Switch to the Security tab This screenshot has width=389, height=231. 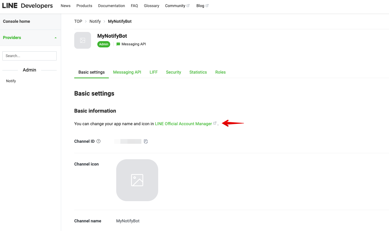tap(173, 72)
